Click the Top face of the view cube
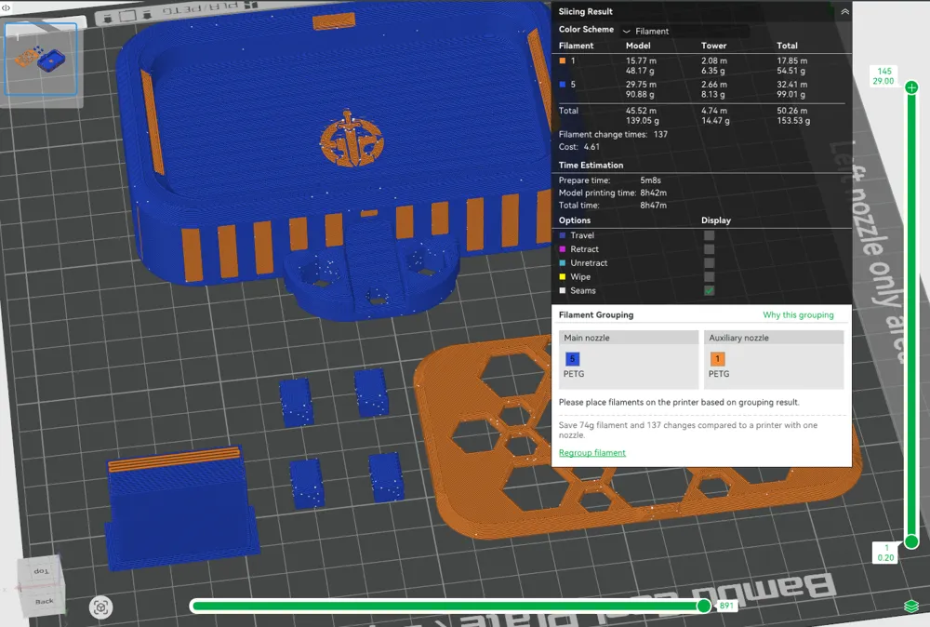 pyautogui.click(x=41, y=570)
